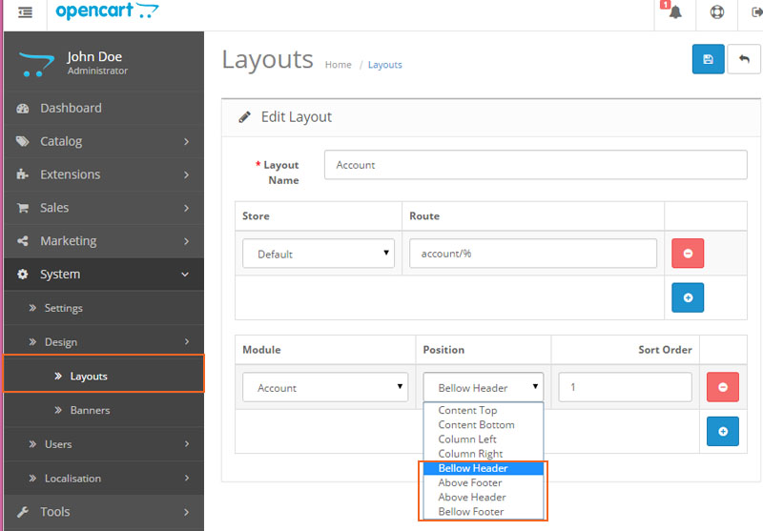This screenshot has height=531, width=763.
Task: Click the help lifebuoy icon
Action: [716, 12]
